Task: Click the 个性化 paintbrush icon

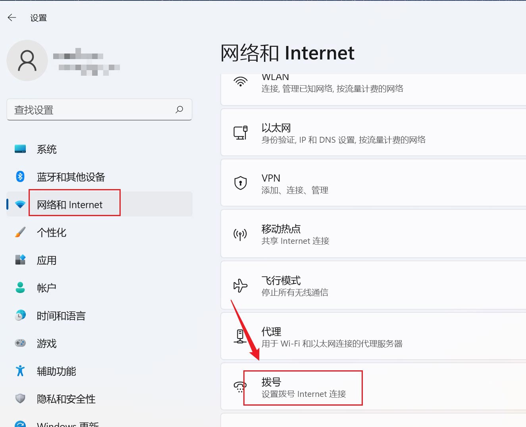Action: tap(20, 232)
